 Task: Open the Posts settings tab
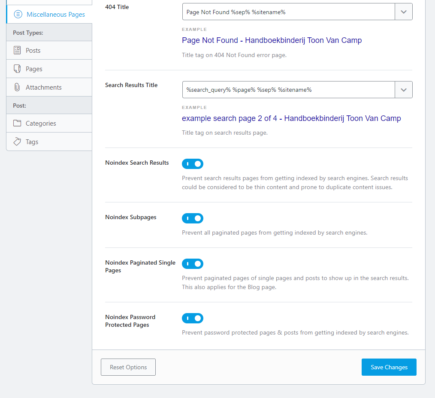[49, 50]
